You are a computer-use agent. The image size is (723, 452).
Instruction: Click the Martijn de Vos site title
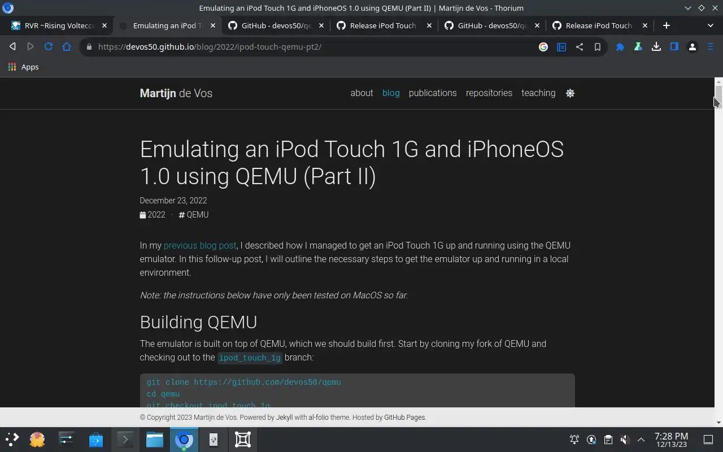(x=176, y=93)
